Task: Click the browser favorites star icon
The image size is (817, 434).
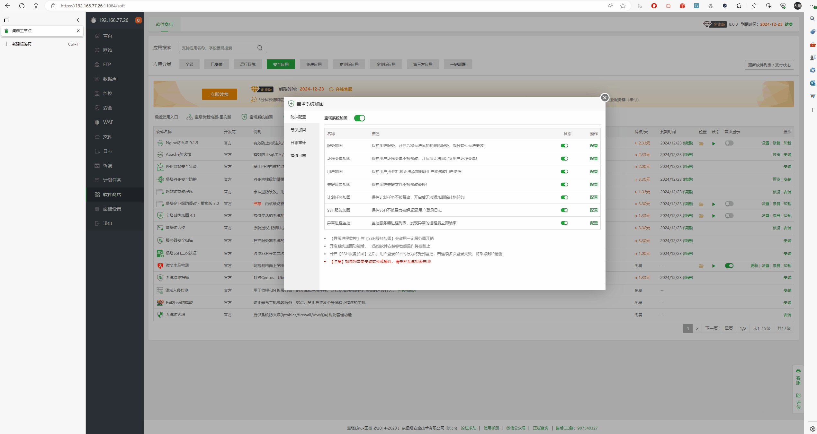Action: point(623,6)
